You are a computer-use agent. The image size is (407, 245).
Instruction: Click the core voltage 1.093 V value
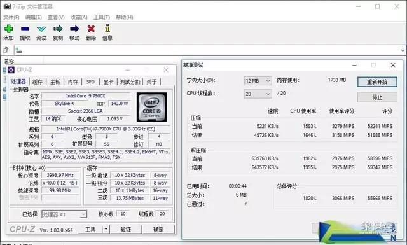(x=114, y=119)
